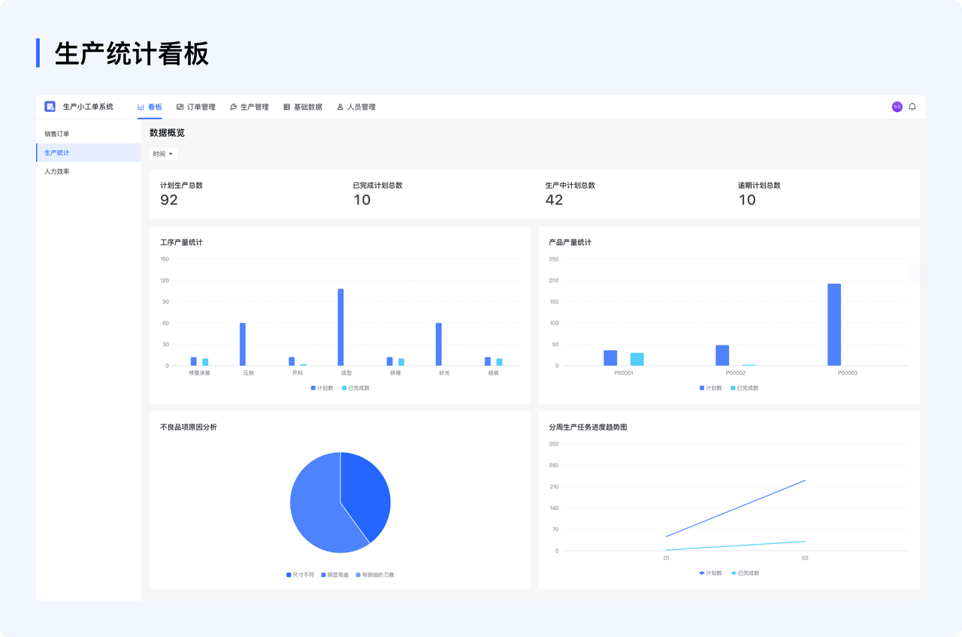Toggle 已完成数 legend in 工序产量统计 chart
962x637 pixels.
click(355, 388)
